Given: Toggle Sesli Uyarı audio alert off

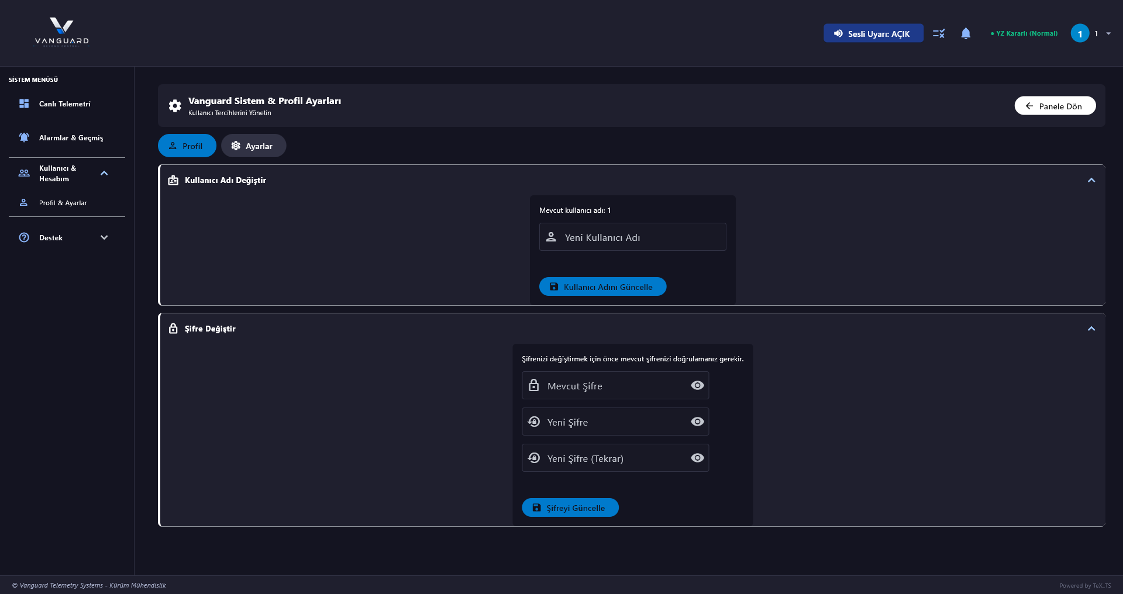Looking at the screenshot, I should coord(873,33).
